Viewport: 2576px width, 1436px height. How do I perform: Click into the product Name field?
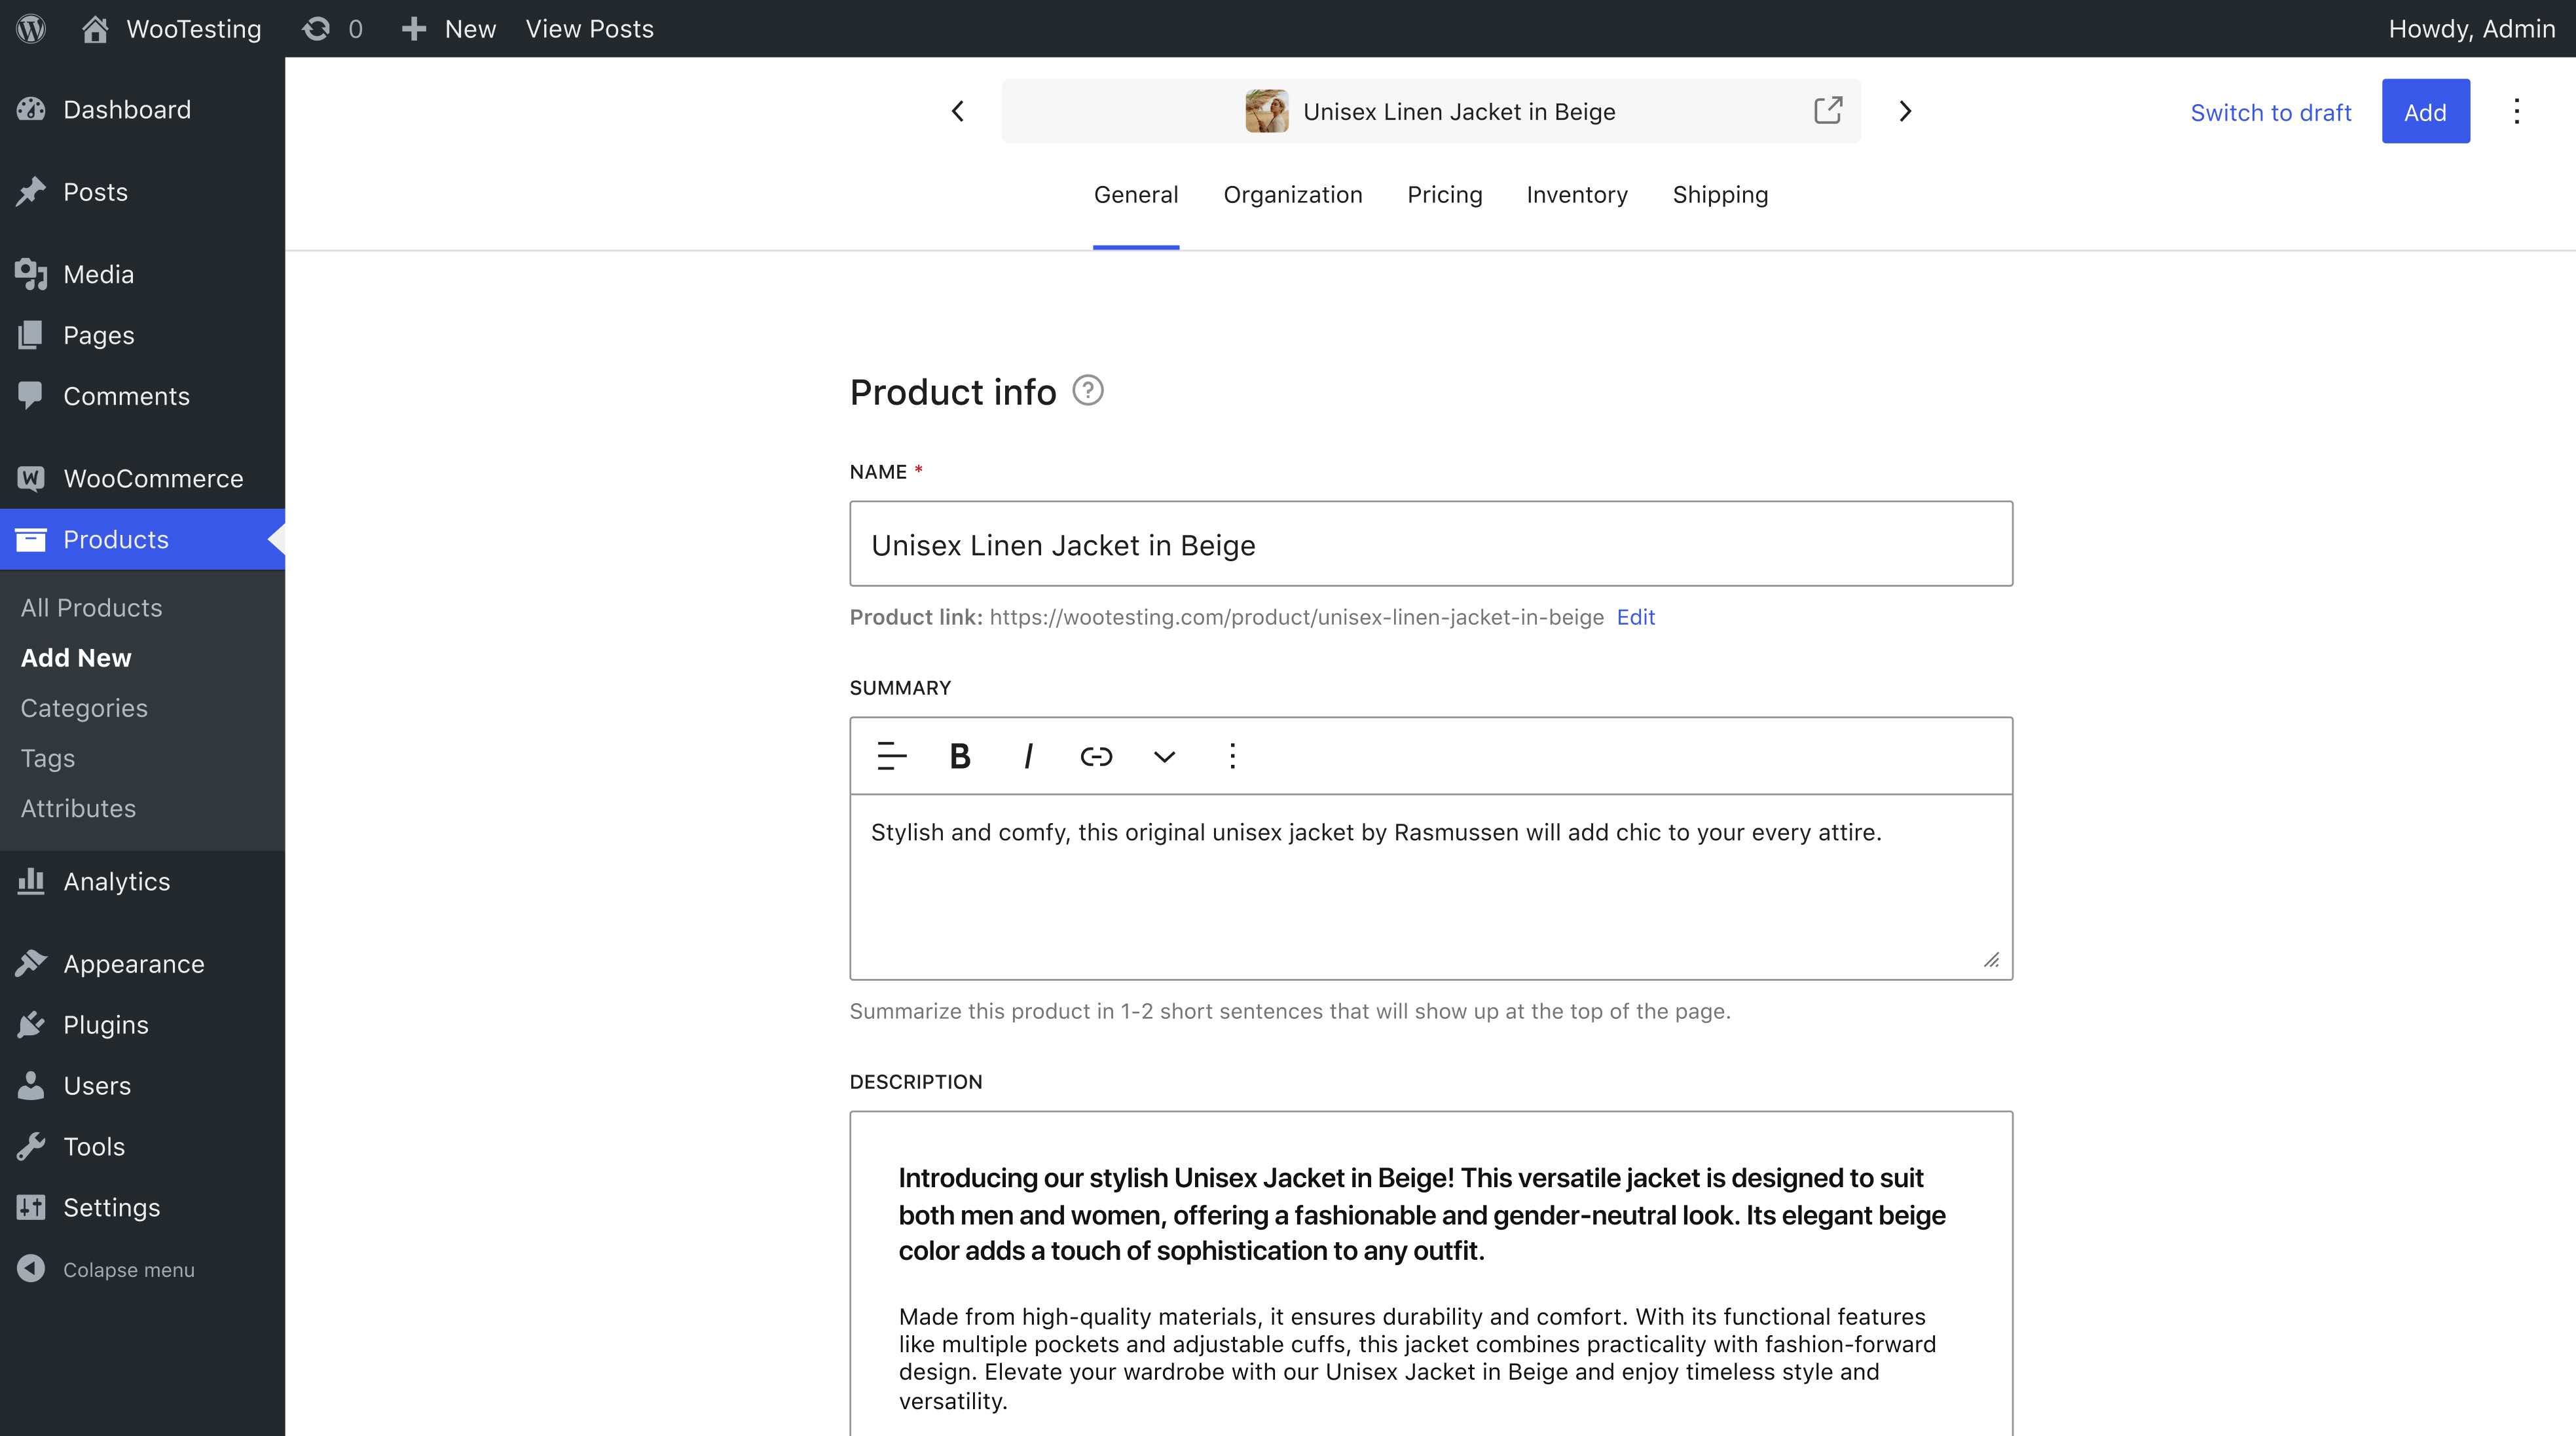1430,544
